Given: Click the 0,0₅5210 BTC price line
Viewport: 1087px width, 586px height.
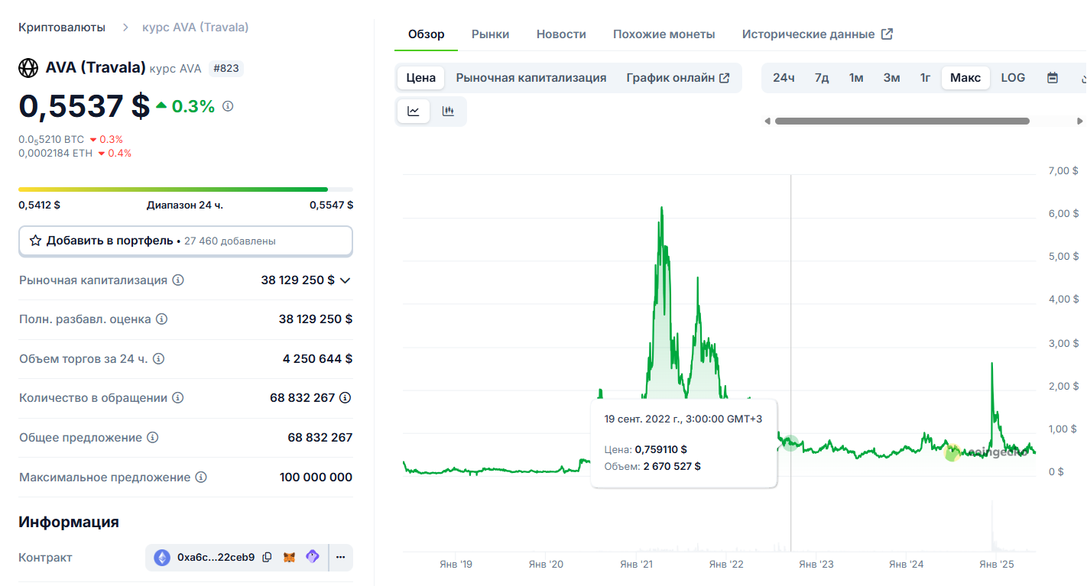Looking at the screenshot, I should [51, 140].
